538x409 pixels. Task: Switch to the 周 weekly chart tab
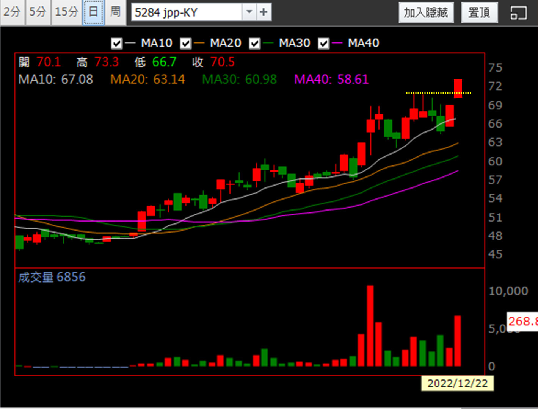115,12
